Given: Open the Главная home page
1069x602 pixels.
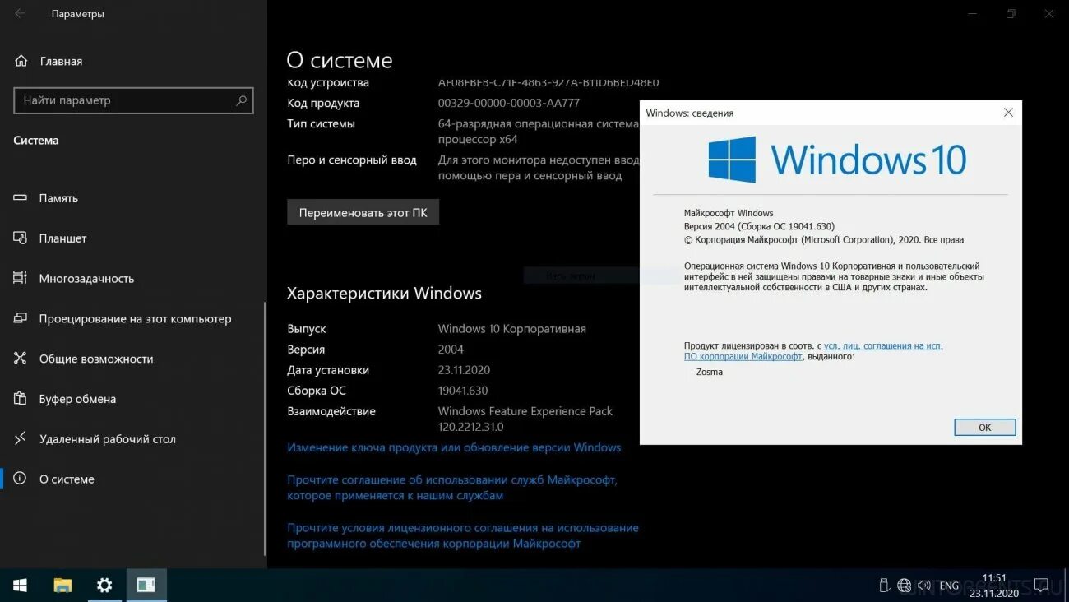Looking at the screenshot, I should coord(61,61).
